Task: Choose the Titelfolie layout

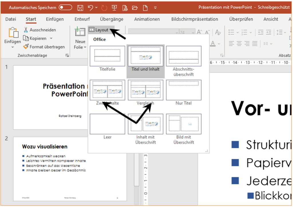Action: tap(108, 59)
